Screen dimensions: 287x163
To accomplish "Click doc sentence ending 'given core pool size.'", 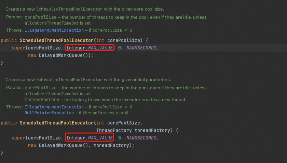I will tap(85, 9).
